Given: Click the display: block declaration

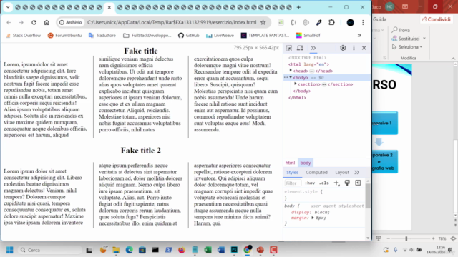Looking at the screenshot, I should [x=310, y=212].
